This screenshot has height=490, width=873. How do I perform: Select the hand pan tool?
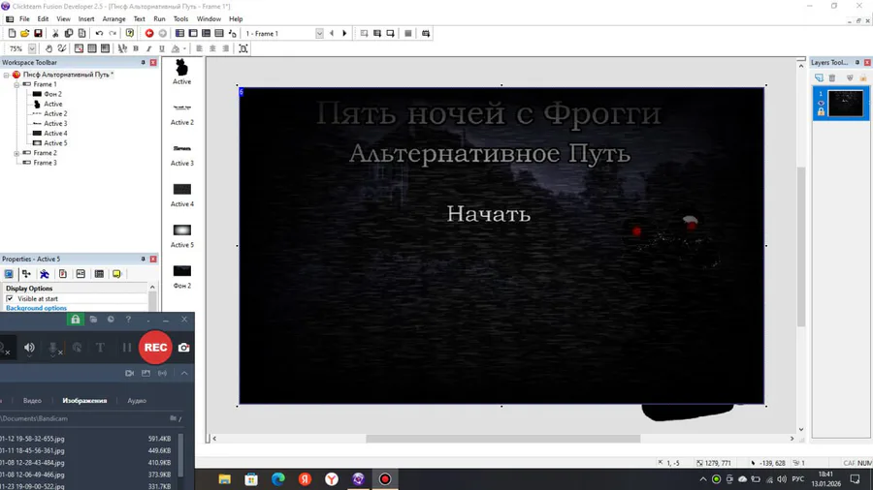[x=48, y=48]
